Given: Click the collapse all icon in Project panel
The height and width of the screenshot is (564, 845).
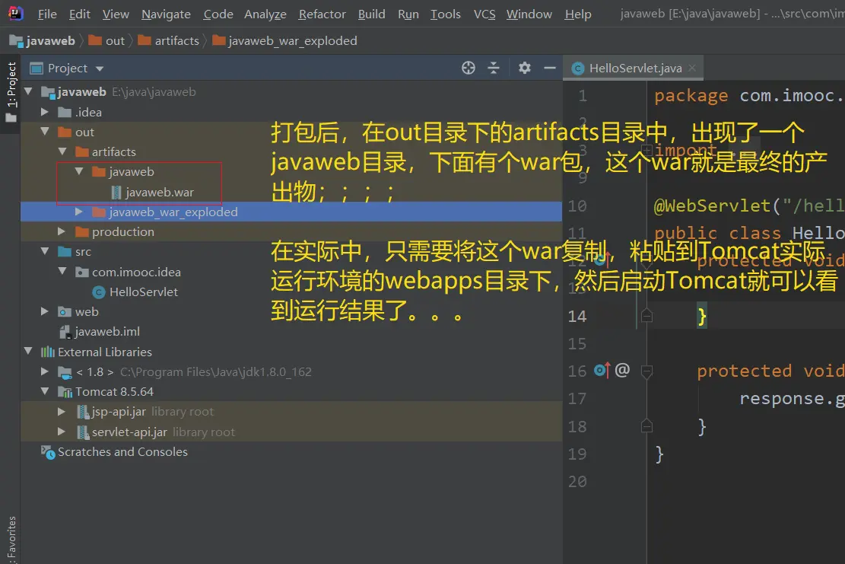Looking at the screenshot, I should (x=494, y=68).
